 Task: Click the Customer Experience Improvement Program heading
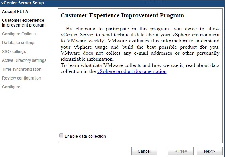click(x=122, y=16)
